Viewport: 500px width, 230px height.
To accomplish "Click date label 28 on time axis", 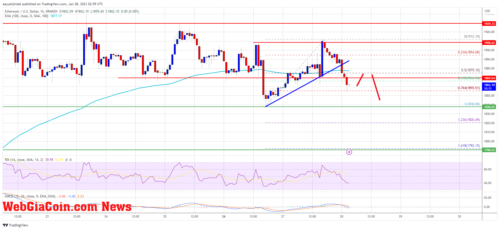I will tap(342, 216).
